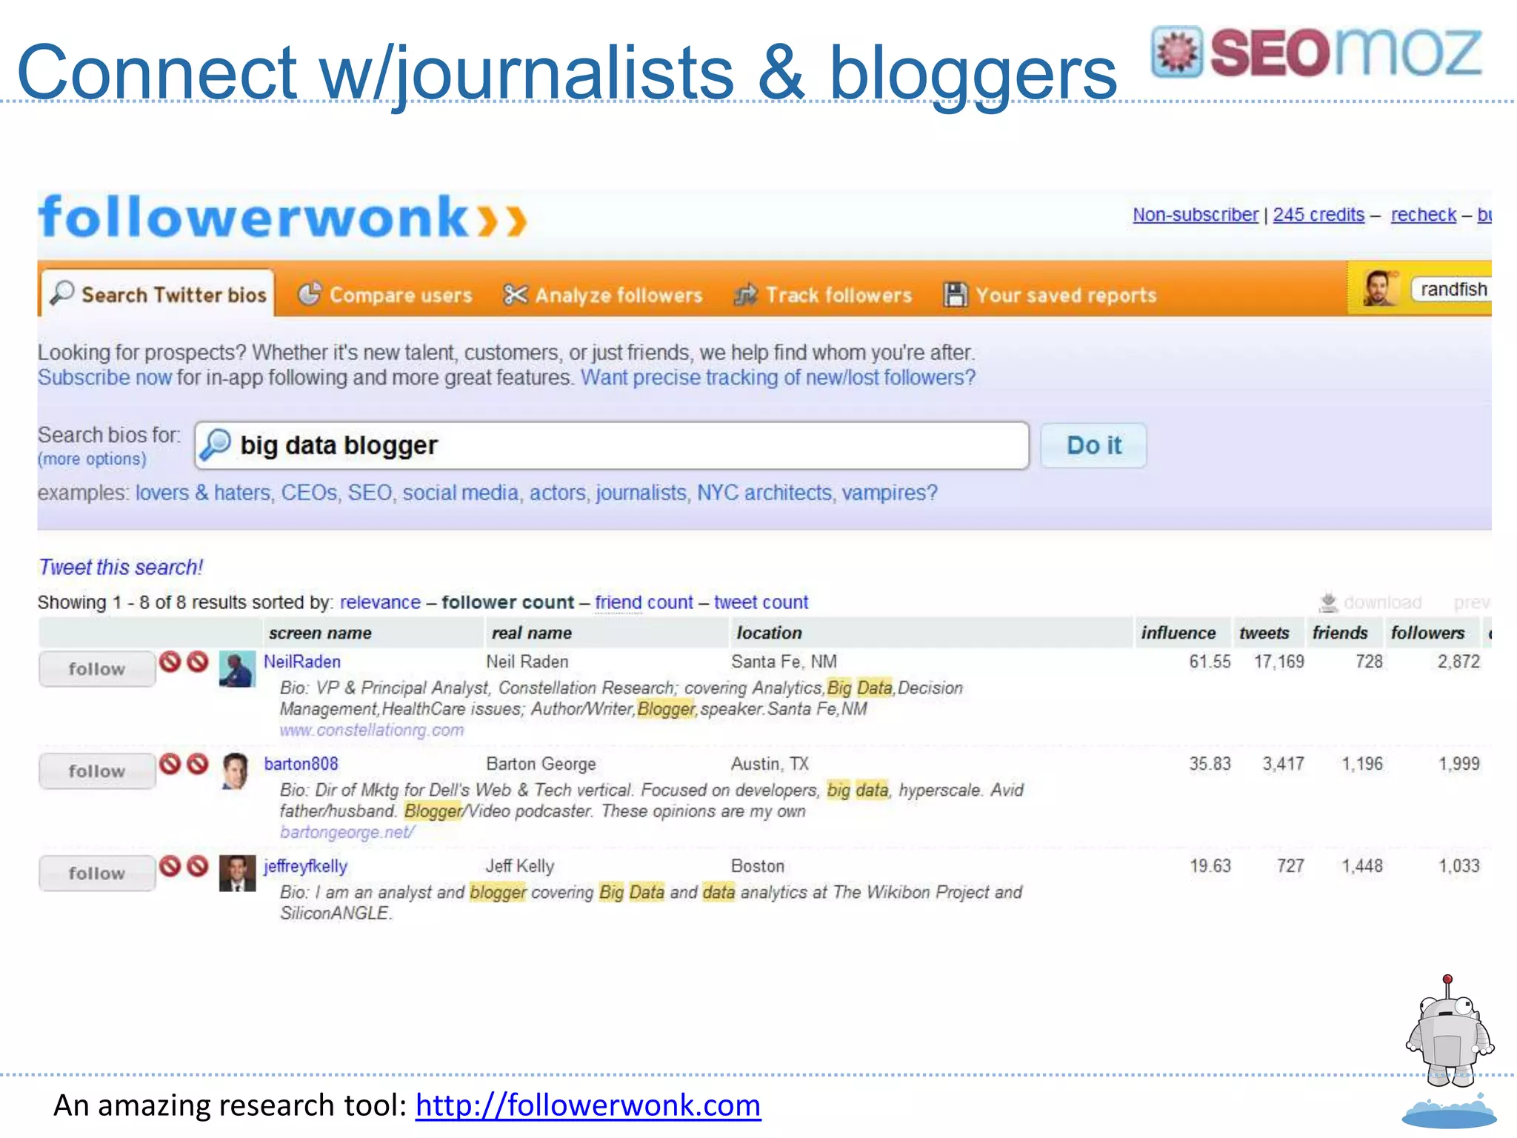This screenshot has height=1138, width=1517.
Task: Open jeffreyfkelly profile picture
Action: (x=237, y=873)
